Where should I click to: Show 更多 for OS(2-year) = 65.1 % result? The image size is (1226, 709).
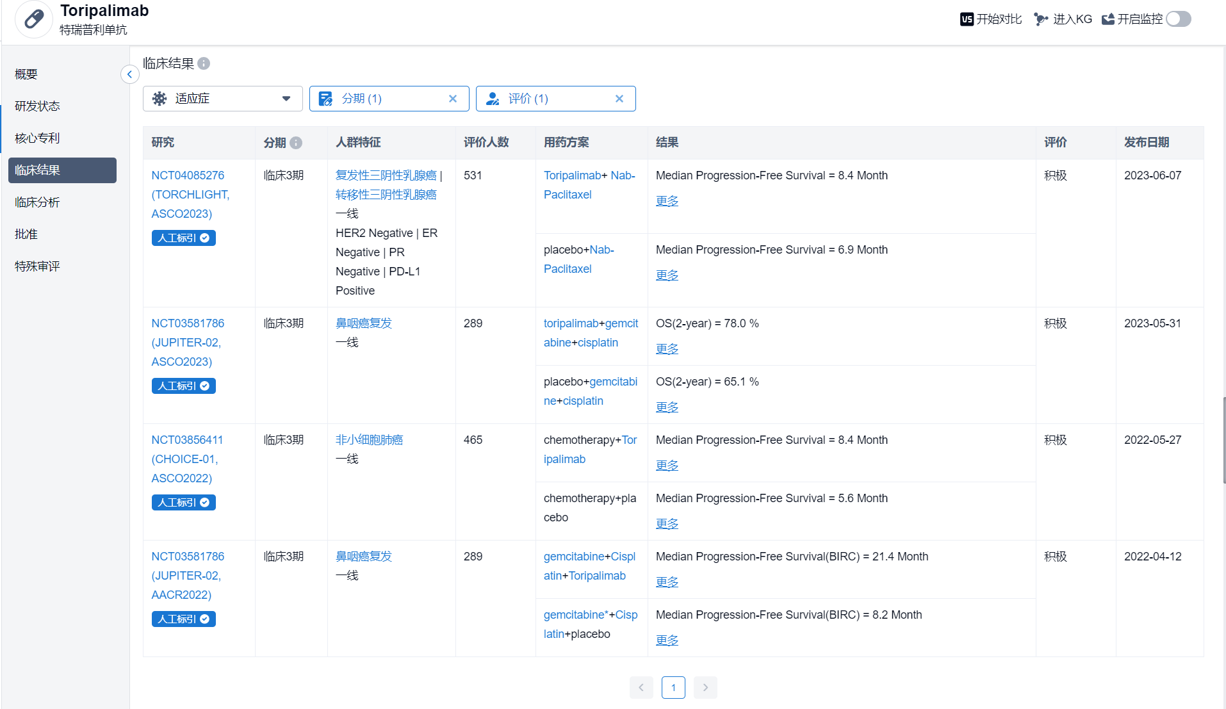pos(667,407)
